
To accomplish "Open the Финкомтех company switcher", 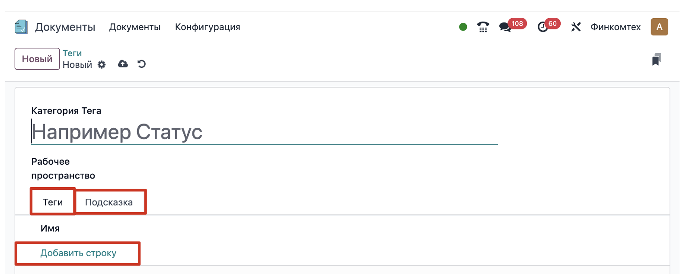I will [616, 27].
